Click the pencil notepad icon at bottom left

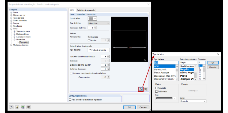pos(17,107)
